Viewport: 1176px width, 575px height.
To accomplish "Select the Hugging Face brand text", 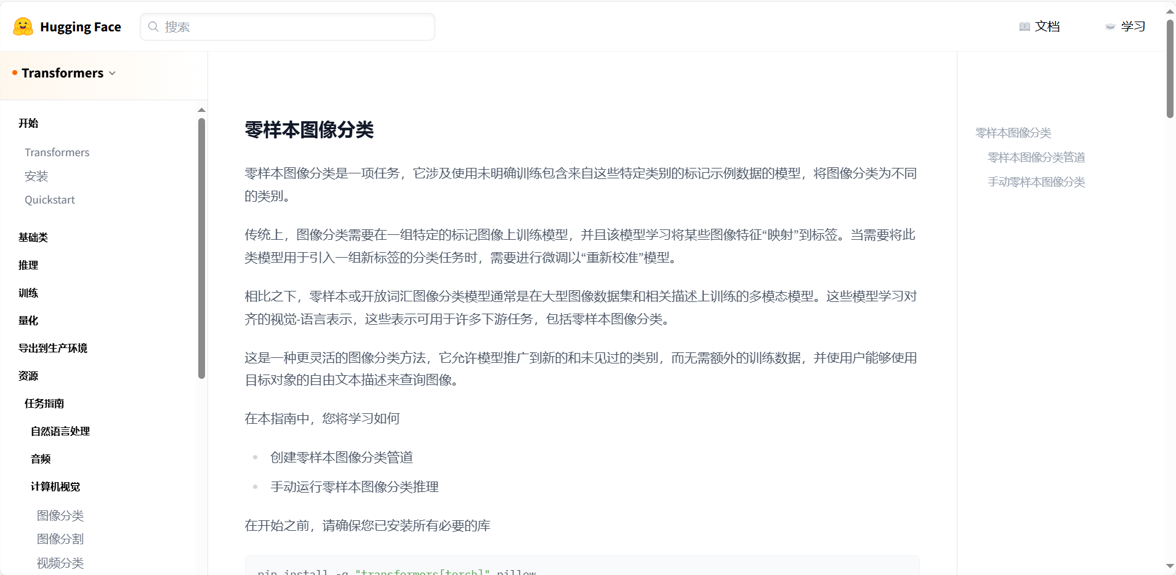I will coord(81,26).
